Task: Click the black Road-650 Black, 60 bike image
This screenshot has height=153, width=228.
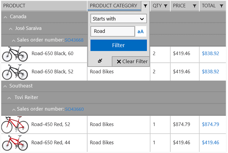Action: pos(15,54)
